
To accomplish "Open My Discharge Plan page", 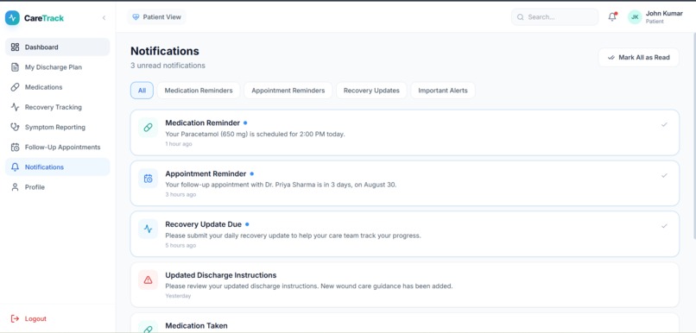I will (x=57, y=67).
